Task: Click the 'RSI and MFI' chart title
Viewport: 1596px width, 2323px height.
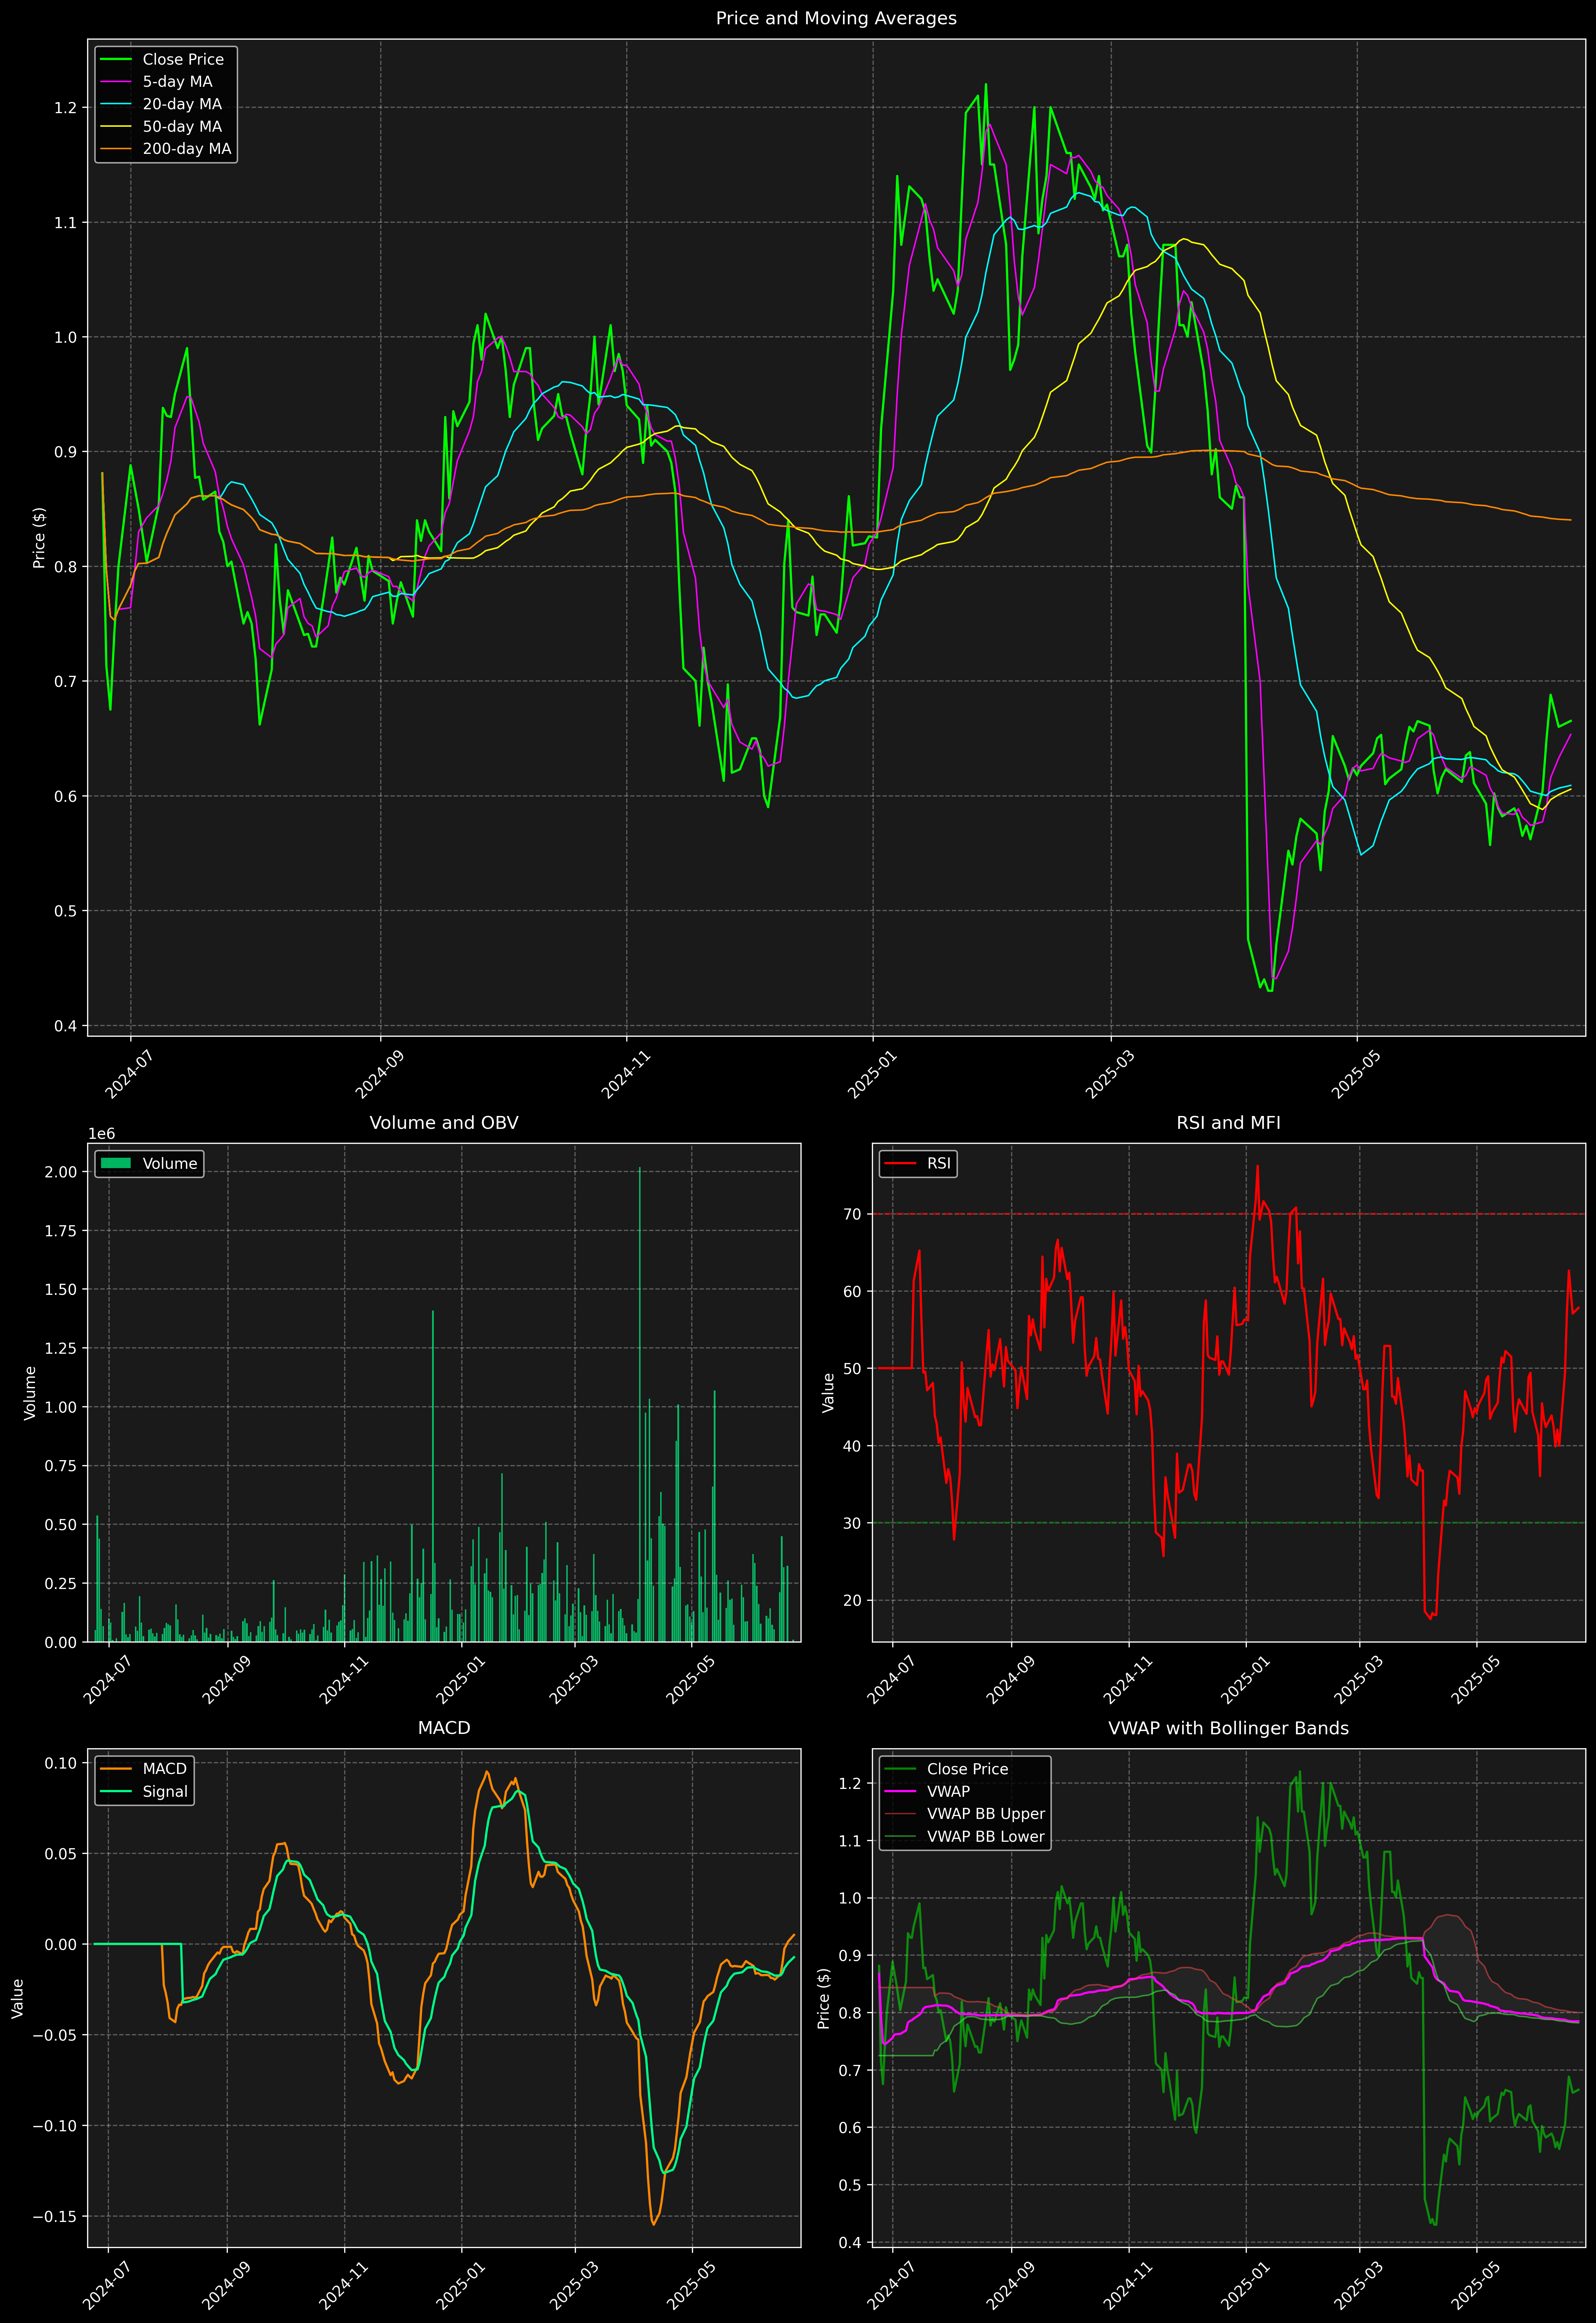Action: click(x=1228, y=1122)
